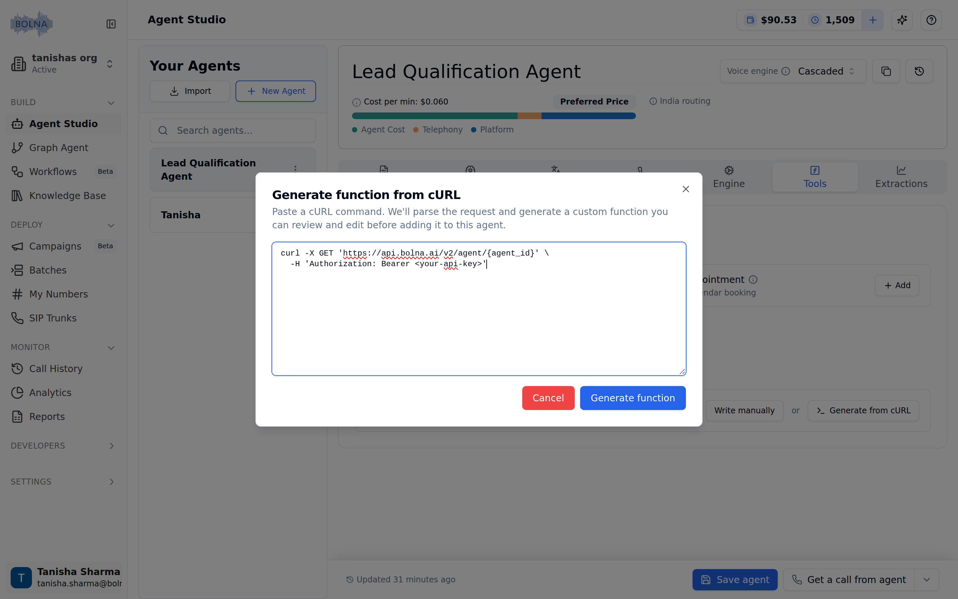Switch to the Tools tab

click(x=815, y=177)
